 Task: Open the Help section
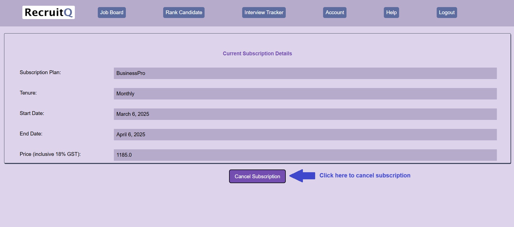[391, 13]
